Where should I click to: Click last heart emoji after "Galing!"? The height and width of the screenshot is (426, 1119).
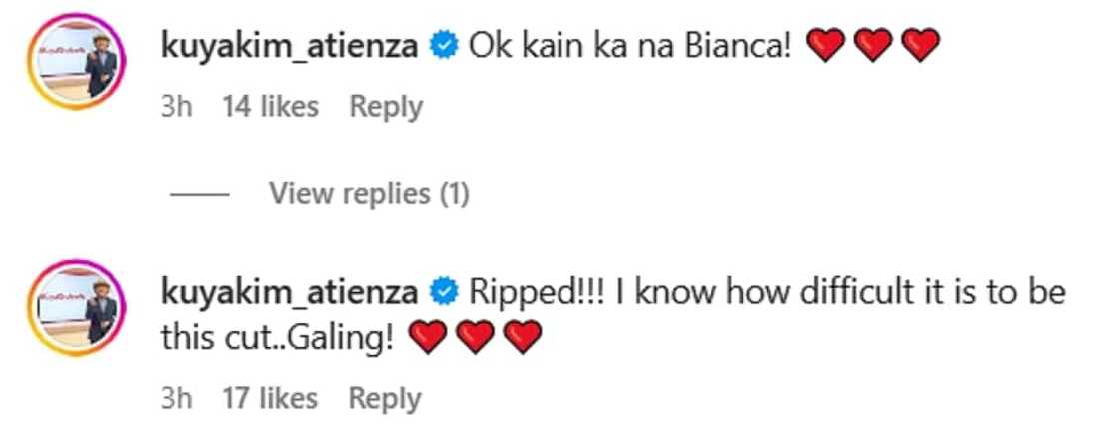pyautogui.click(x=523, y=340)
